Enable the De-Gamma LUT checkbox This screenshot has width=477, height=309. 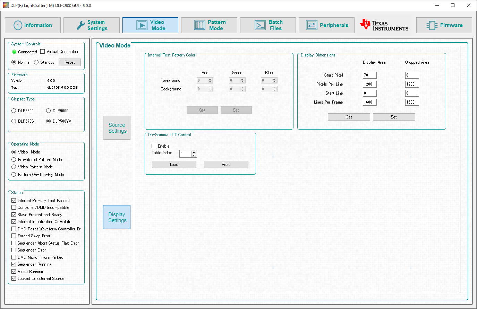pos(154,146)
